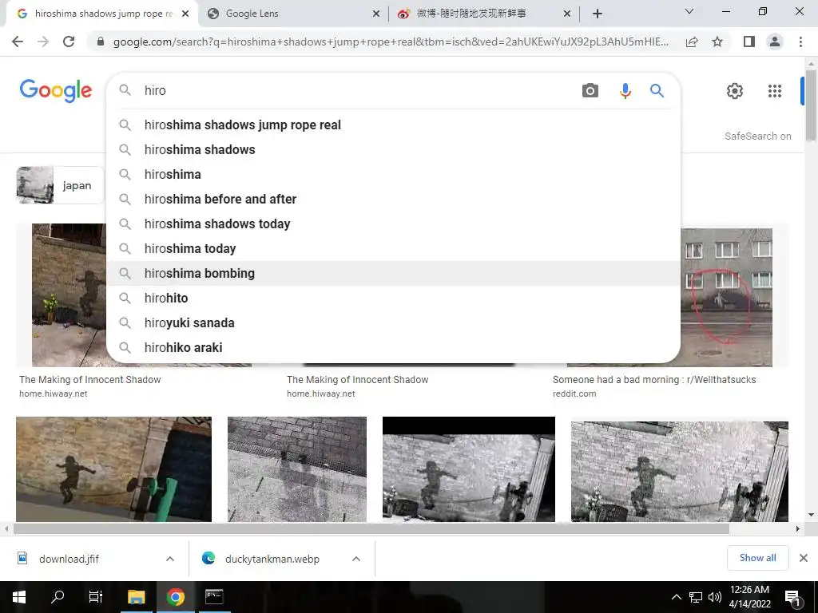Open reddit building thumbnail with red circle
Image resolution: width=818 pixels, height=613 pixels.
click(727, 297)
